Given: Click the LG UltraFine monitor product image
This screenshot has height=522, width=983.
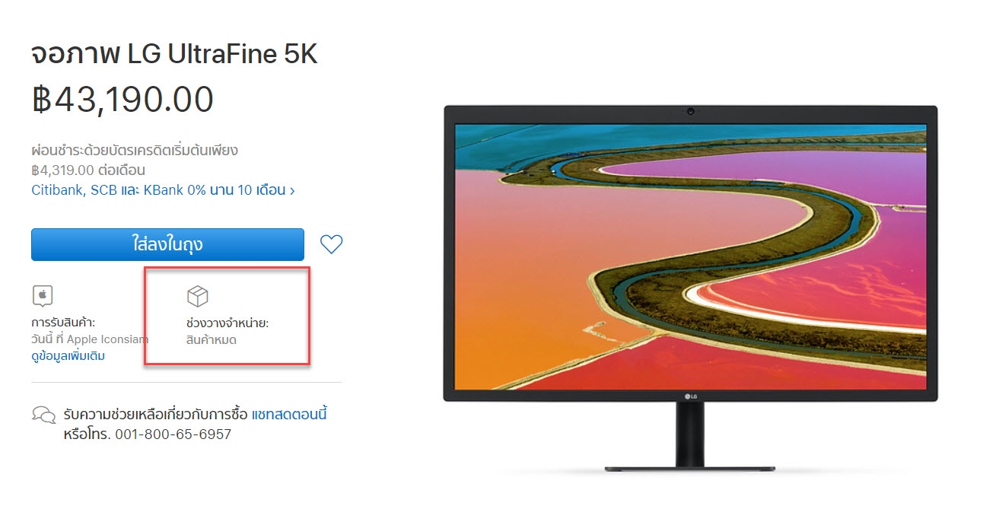Looking at the screenshot, I should [691, 288].
